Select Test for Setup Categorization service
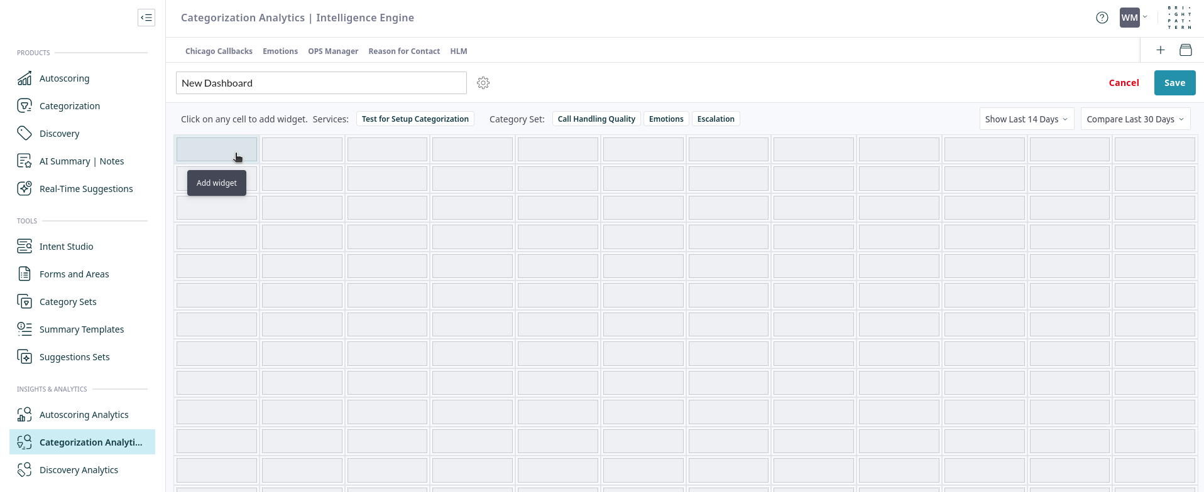This screenshot has width=1204, height=492. coord(415,119)
